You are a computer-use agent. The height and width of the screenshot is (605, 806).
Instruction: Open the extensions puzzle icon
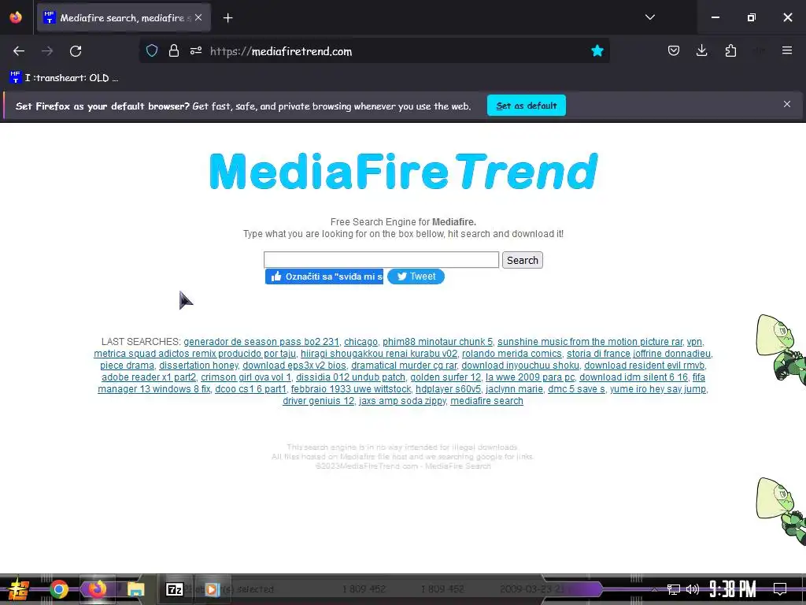(x=730, y=50)
